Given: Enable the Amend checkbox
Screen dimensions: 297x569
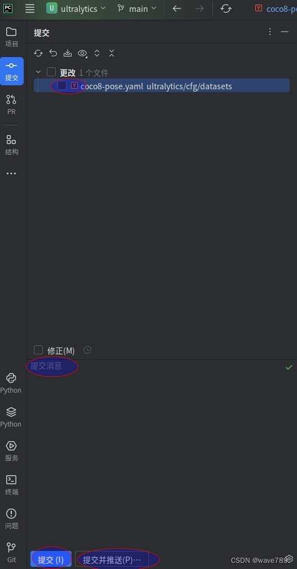Looking at the screenshot, I should coord(38,350).
